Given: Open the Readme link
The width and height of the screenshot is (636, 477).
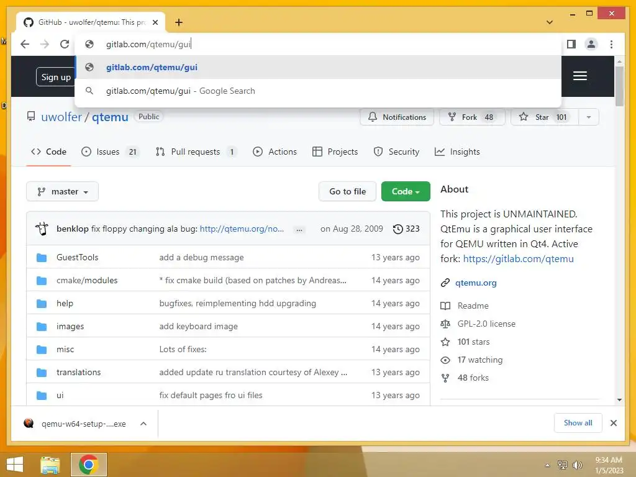Looking at the screenshot, I should click(x=473, y=306).
